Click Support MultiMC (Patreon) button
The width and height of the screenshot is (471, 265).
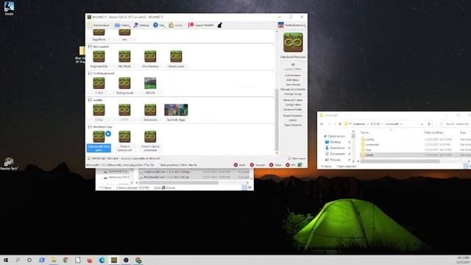click(x=201, y=25)
